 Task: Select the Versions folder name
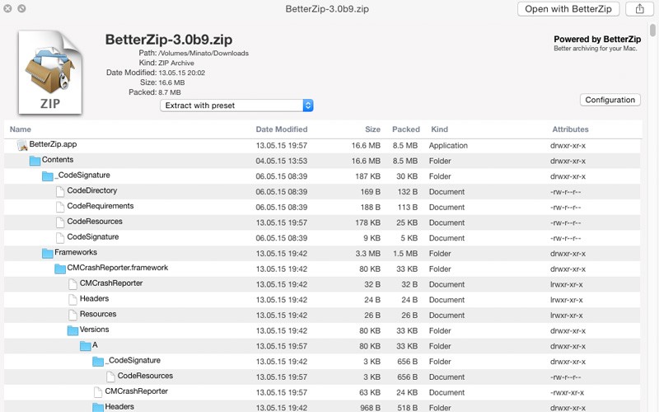[x=94, y=330]
